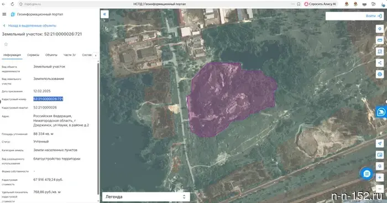Click the date 12.02.2025

point(41,91)
